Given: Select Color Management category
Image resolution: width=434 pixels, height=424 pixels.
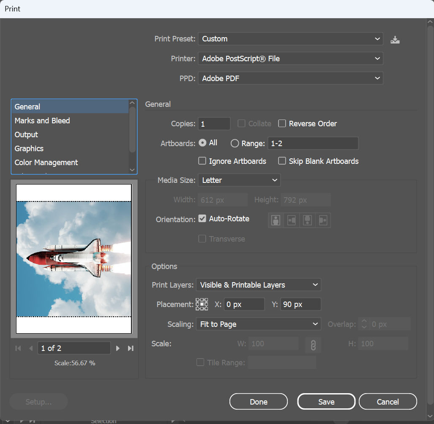Looking at the screenshot, I should (x=70, y=162).
